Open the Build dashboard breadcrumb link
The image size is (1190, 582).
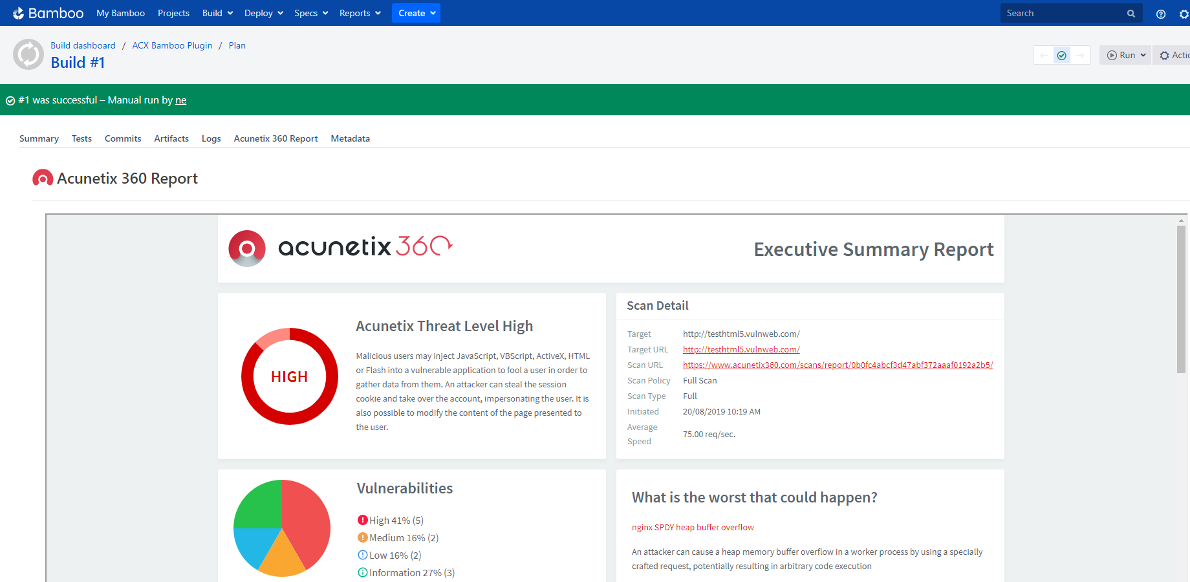[x=83, y=45]
